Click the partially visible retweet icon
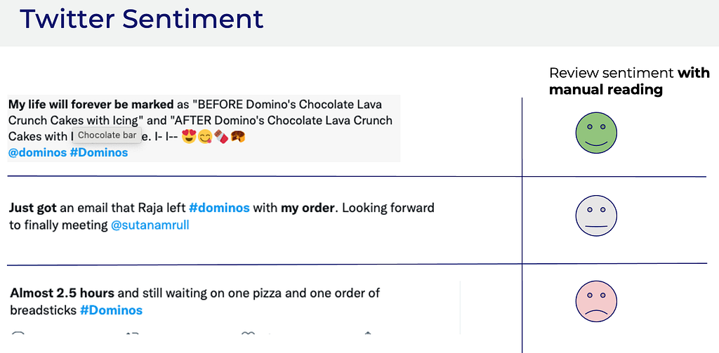The height and width of the screenshot is (353, 719). [133, 333]
